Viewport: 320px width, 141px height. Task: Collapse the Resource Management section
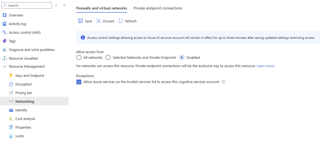click(5, 67)
